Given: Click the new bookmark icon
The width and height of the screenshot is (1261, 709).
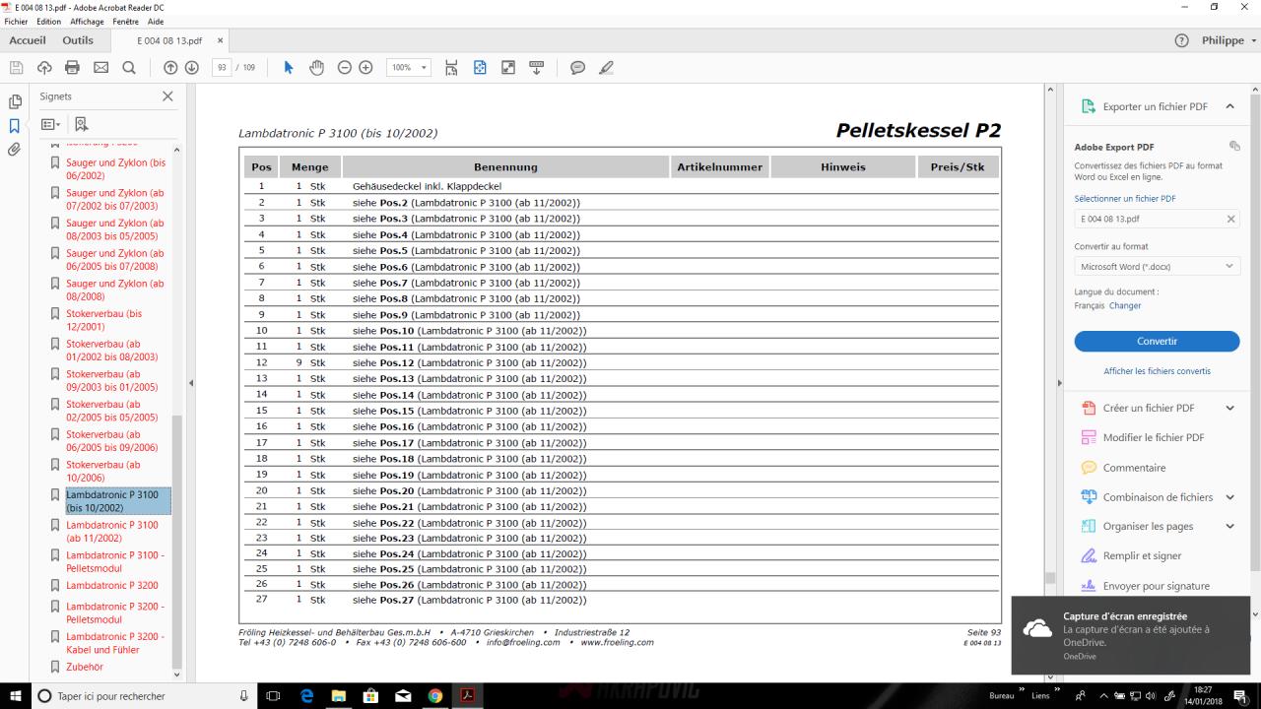Looking at the screenshot, I should click(82, 124).
